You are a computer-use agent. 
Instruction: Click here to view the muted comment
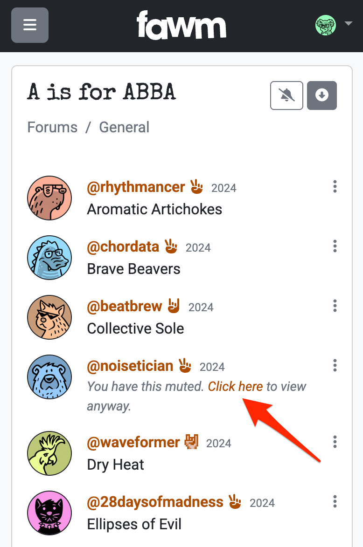click(236, 386)
